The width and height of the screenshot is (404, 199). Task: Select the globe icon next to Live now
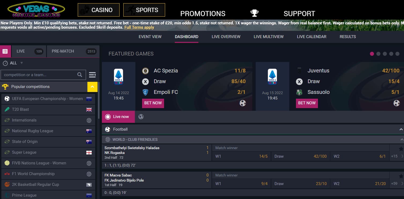pos(141,117)
